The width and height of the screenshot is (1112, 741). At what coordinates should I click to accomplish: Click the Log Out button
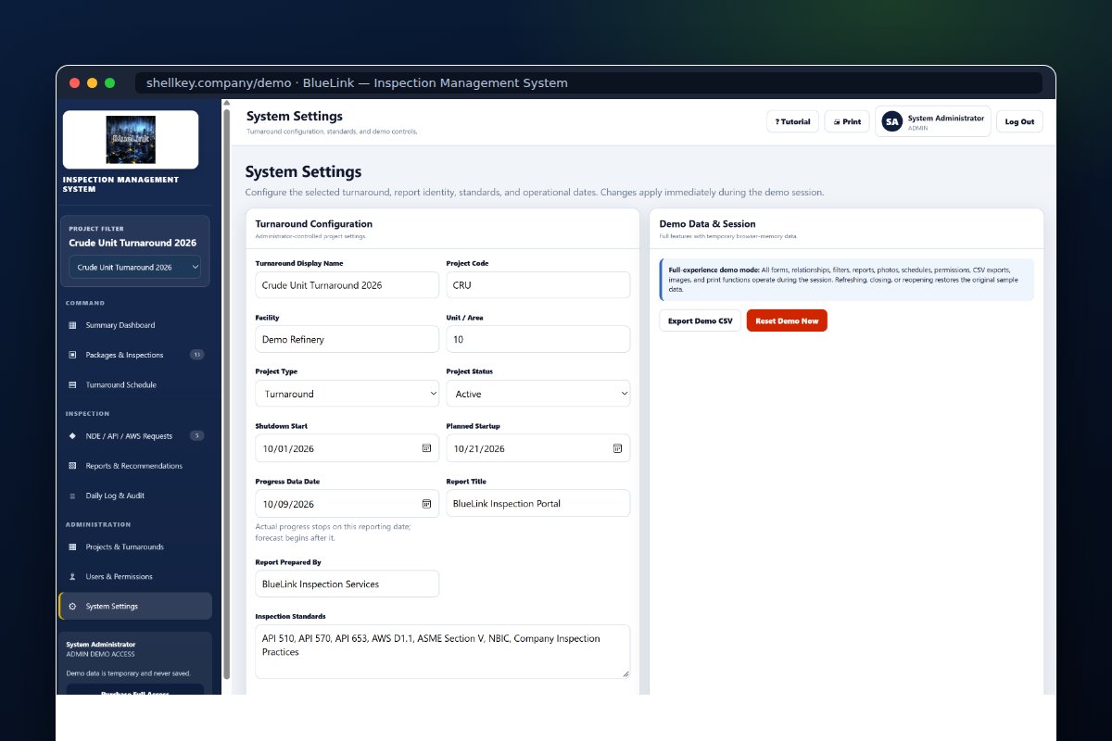pyautogui.click(x=1019, y=121)
